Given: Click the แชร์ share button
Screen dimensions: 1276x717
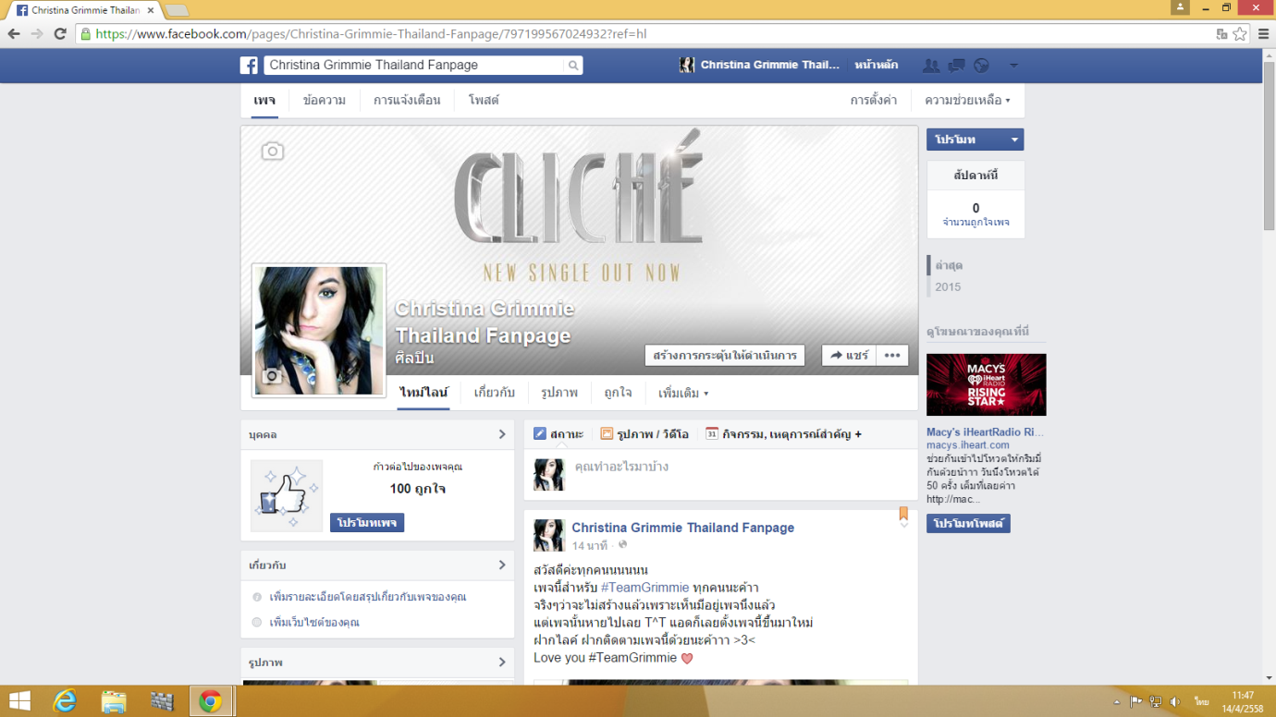Looking at the screenshot, I should [849, 356].
